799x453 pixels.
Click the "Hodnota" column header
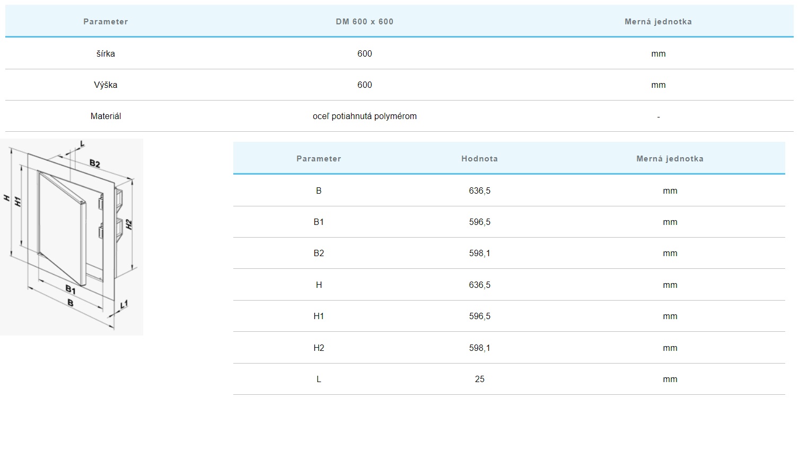[479, 159]
